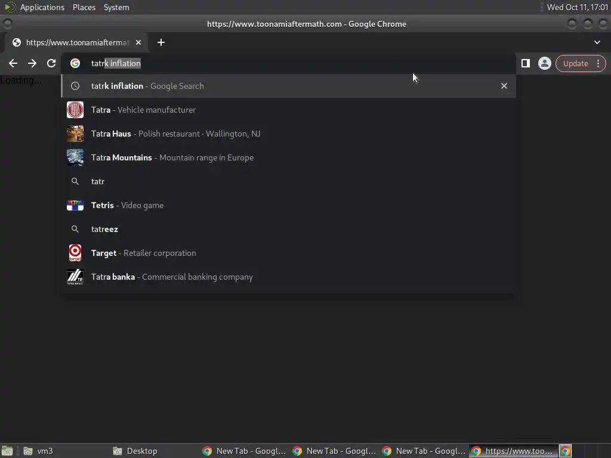The image size is (611, 458).
Task: Choose Tatra Haus Polish restaurant suggestion
Action: (288, 134)
